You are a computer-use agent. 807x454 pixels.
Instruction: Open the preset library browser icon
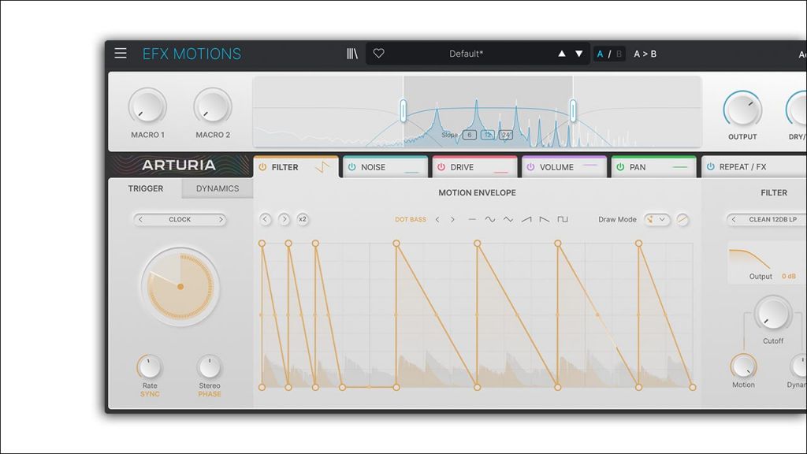click(352, 54)
